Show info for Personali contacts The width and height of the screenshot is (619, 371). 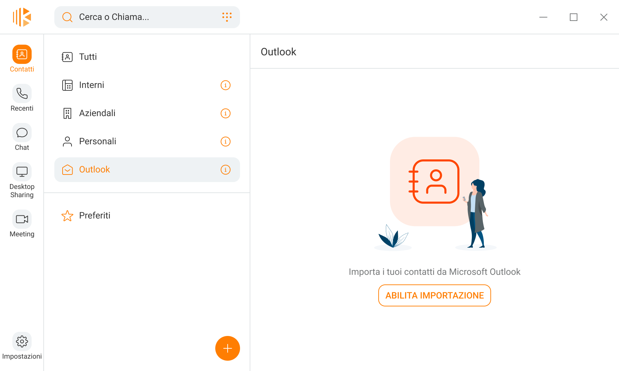coord(226,142)
